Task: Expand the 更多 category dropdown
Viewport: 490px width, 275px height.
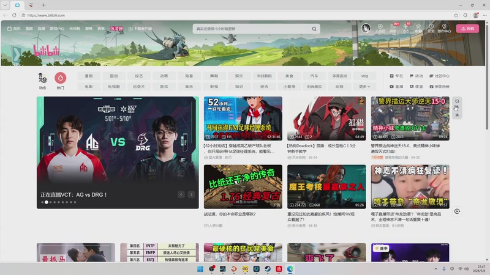Action: (x=364, y=86)
